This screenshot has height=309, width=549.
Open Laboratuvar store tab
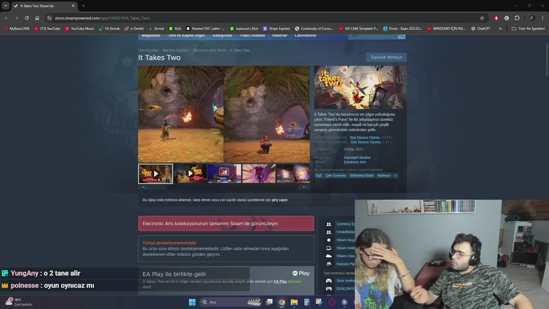coord(306,36)
